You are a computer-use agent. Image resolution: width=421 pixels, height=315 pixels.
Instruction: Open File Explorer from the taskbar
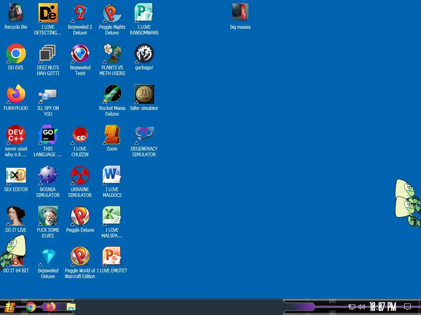pyautogui.click(x=71, y=307)
